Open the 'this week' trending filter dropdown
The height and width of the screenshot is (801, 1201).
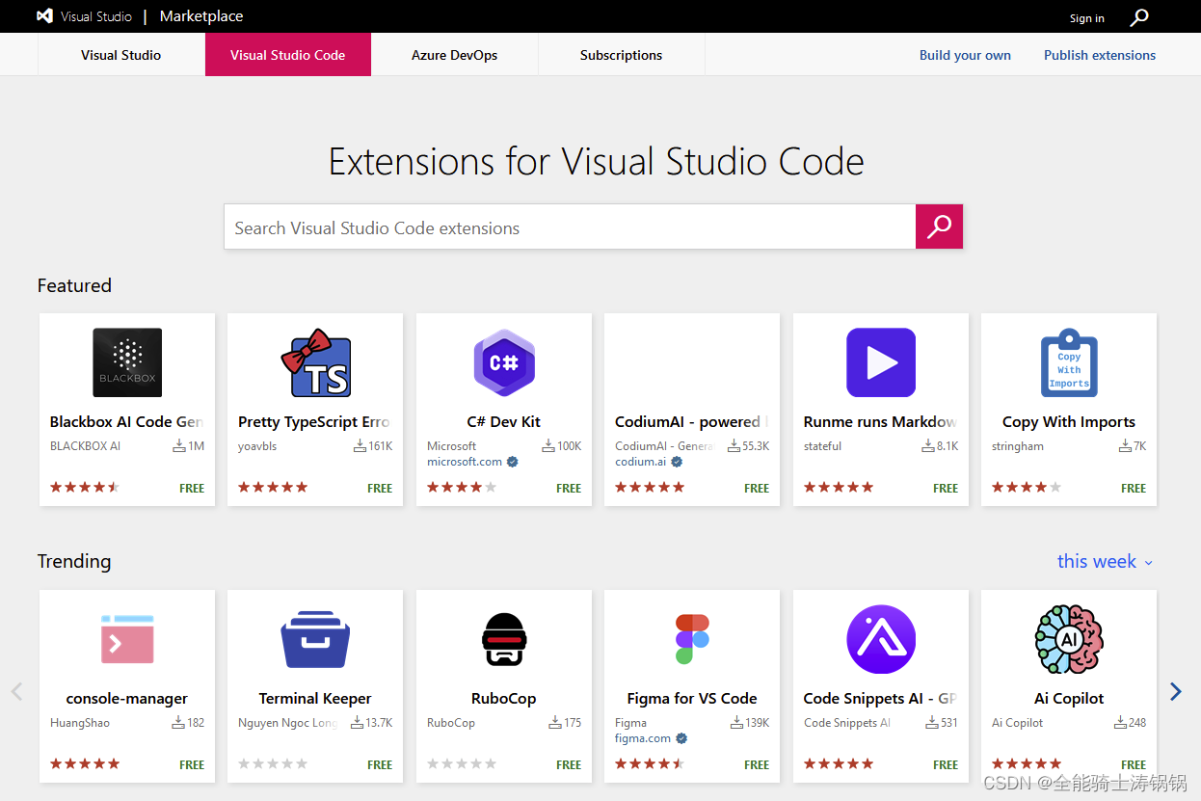pyautogui.click(x=1104, y=561)
